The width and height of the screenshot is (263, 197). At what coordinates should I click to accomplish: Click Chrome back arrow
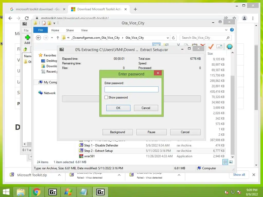[x=10, y=18]
